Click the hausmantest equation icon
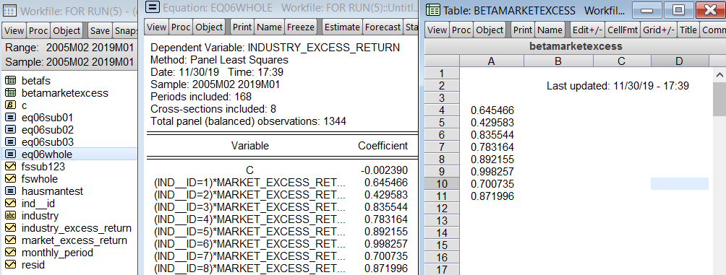This screenshot has height=275, width=726. [x=9, y=191]
